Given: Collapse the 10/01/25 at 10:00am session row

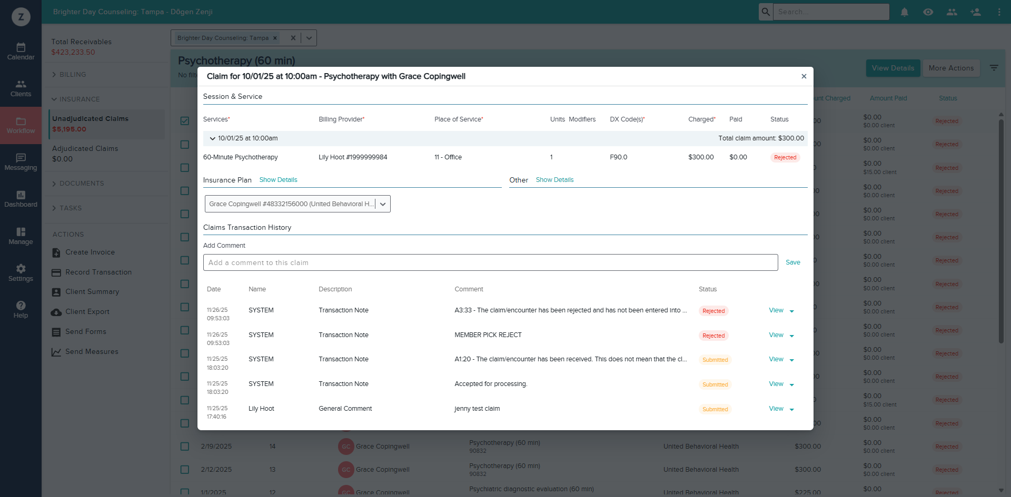Looking at the screenshot, I should click(x=213, y=138).
